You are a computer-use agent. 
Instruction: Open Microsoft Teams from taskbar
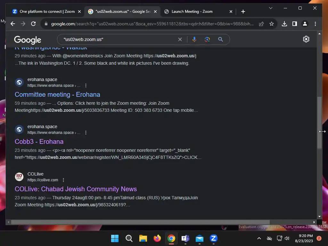(185, 238)
